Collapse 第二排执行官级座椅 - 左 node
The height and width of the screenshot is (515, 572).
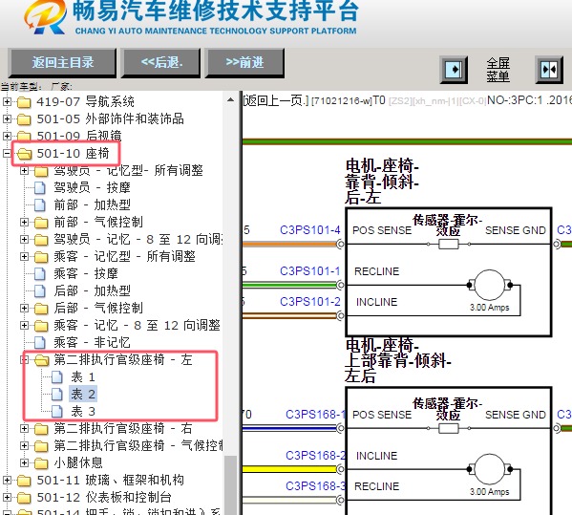pos(24,360)
